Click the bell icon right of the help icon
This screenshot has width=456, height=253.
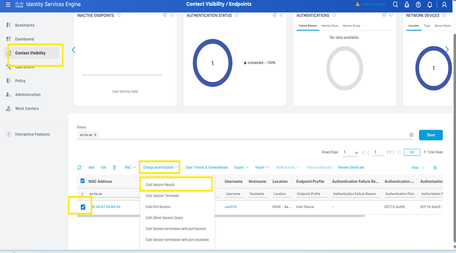430,5
